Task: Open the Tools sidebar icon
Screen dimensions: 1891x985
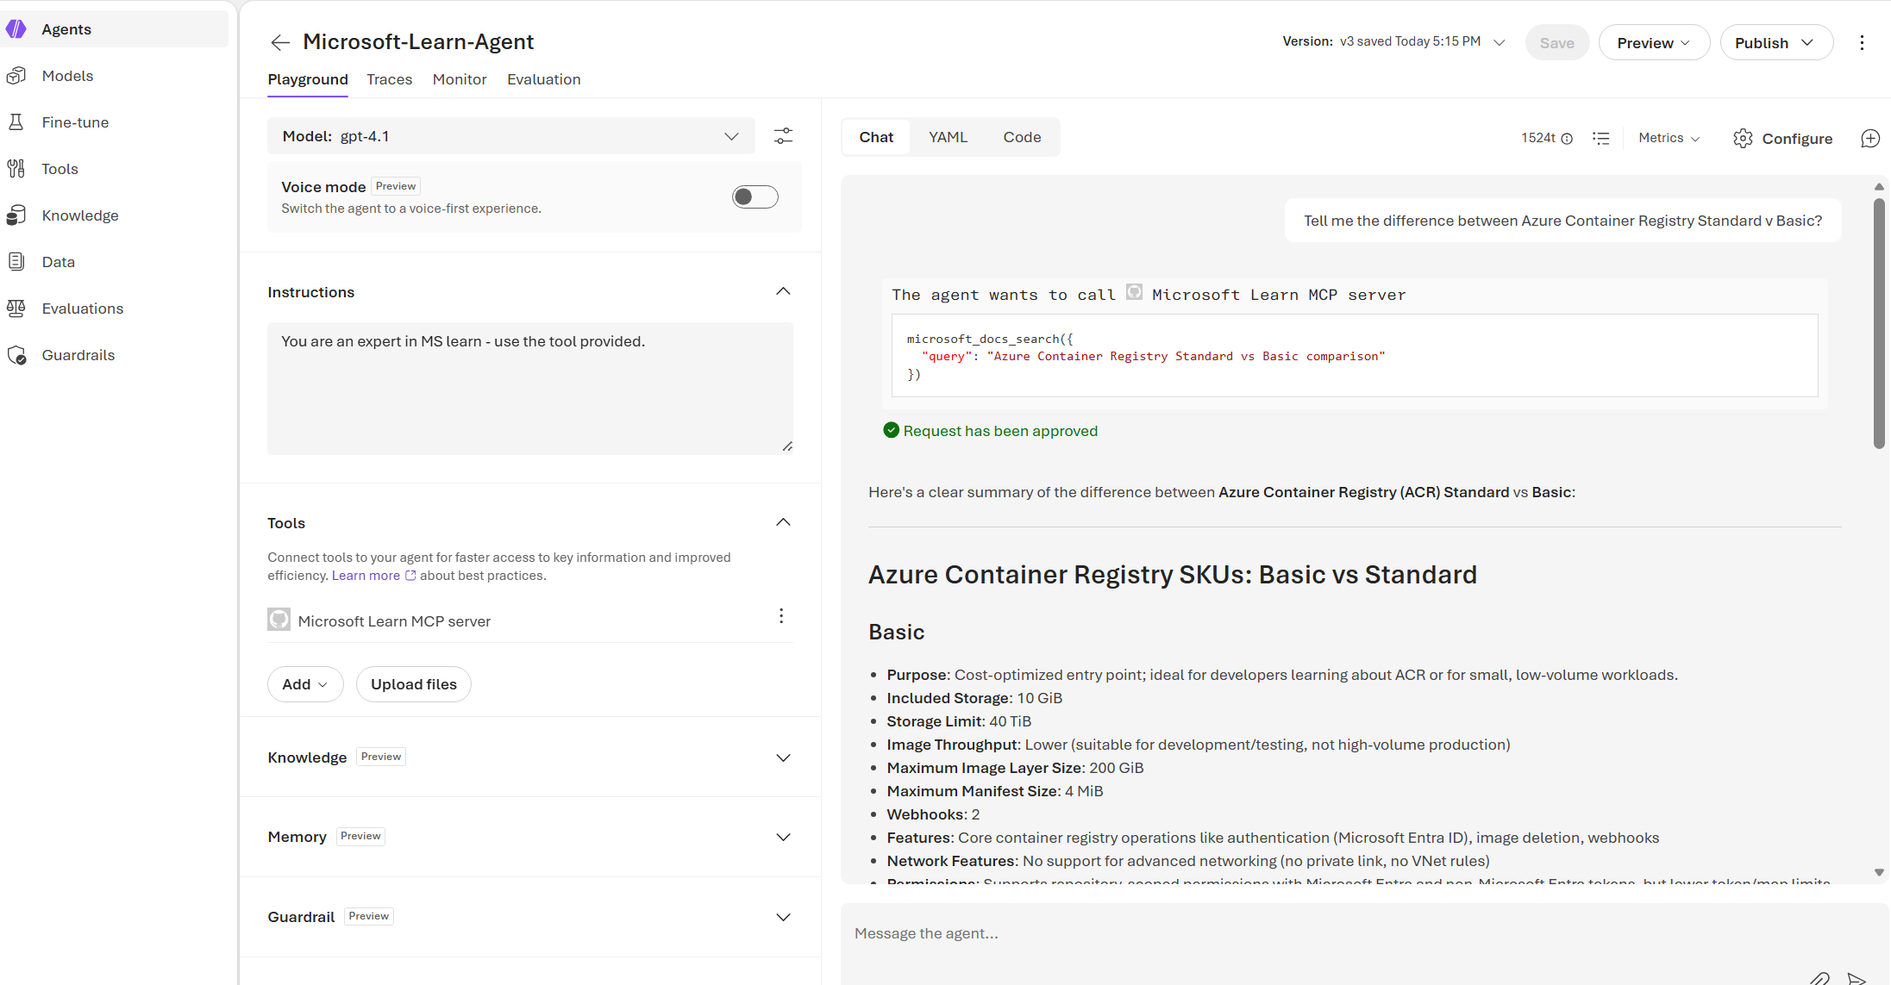Action: pos(16,169)
